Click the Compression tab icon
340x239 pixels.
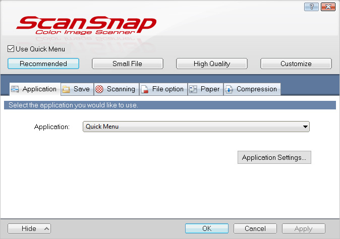pos(229,89)
